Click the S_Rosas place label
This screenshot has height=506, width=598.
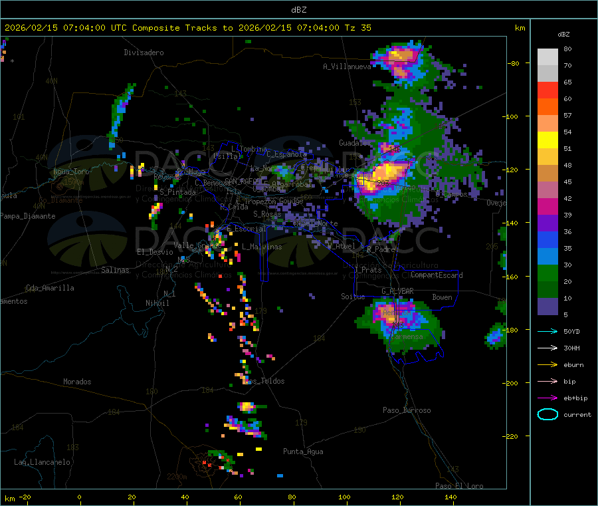click(x=267, y=214)
